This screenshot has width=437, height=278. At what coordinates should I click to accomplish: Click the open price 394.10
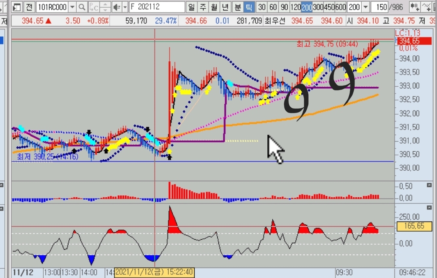(368, 21)
